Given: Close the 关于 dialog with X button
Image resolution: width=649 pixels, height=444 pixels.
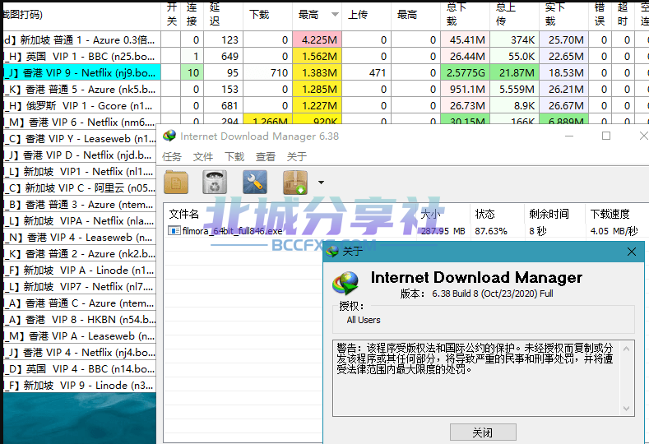Looking at the screenshot, I should pos(632,252).
